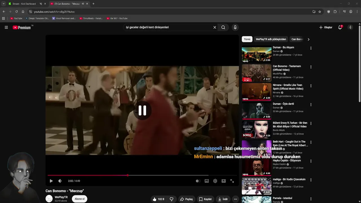Open the YouTube guide hamburger menu

pos(6,27)
